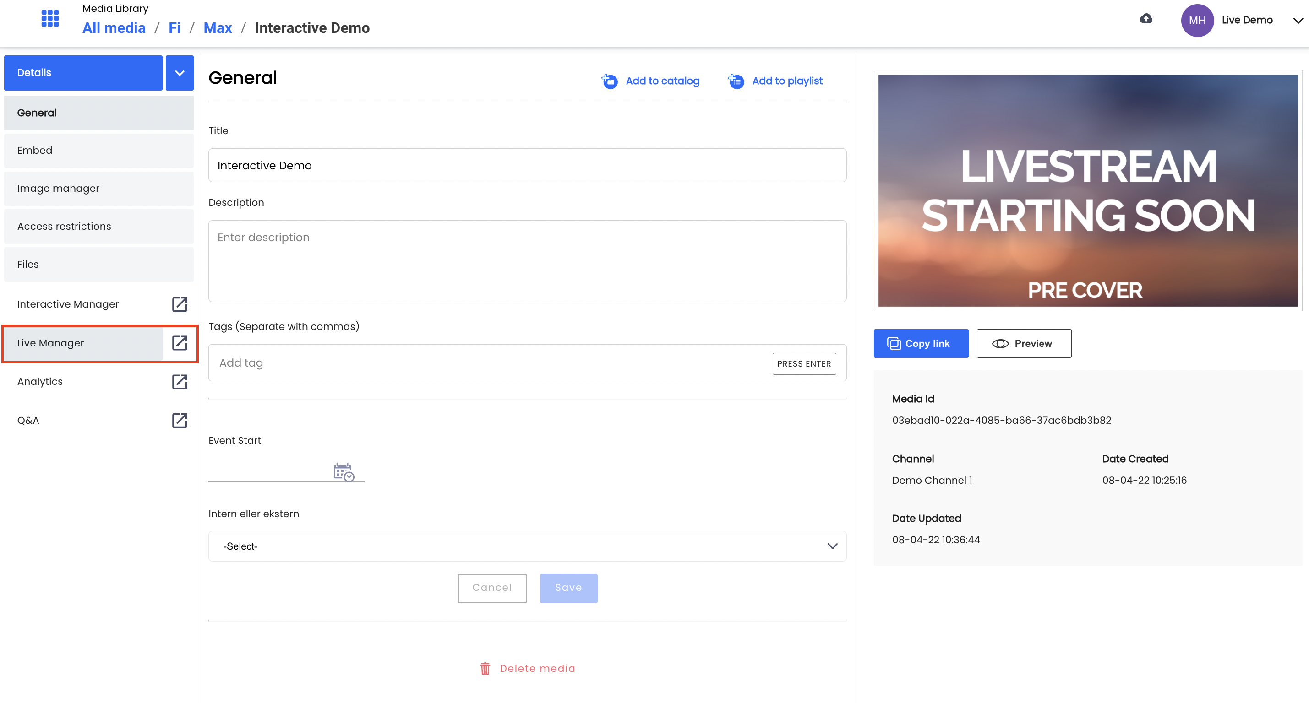Click the Livestream Starting Soon thumbnail
Screen dimensions: 1309x703
coord(1088,190)
